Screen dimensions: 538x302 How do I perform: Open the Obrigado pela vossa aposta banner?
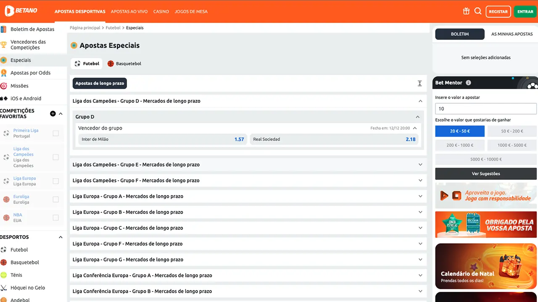coord(486,224)
